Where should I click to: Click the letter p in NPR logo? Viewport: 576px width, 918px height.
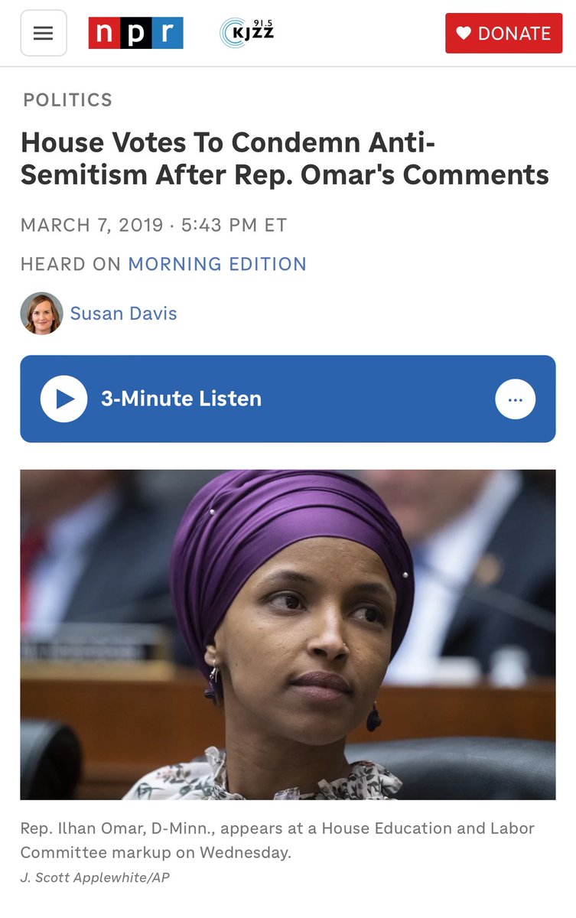135,34
